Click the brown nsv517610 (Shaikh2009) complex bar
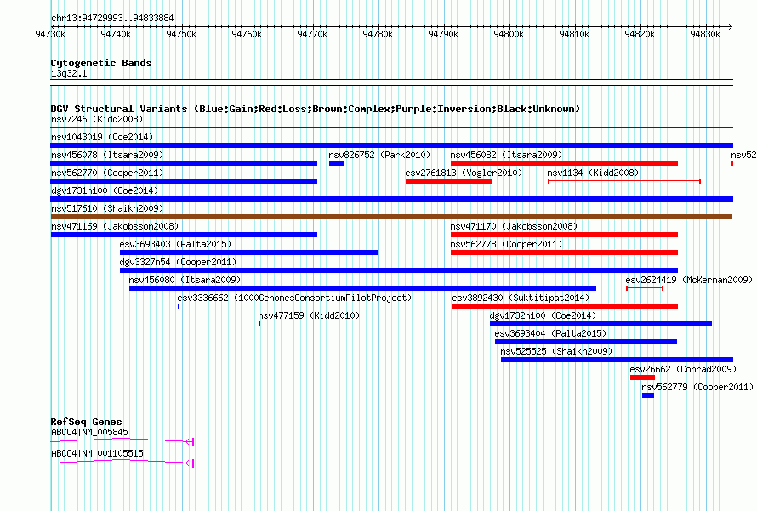This screenshot has height=511, width=757. click(391, 217)
